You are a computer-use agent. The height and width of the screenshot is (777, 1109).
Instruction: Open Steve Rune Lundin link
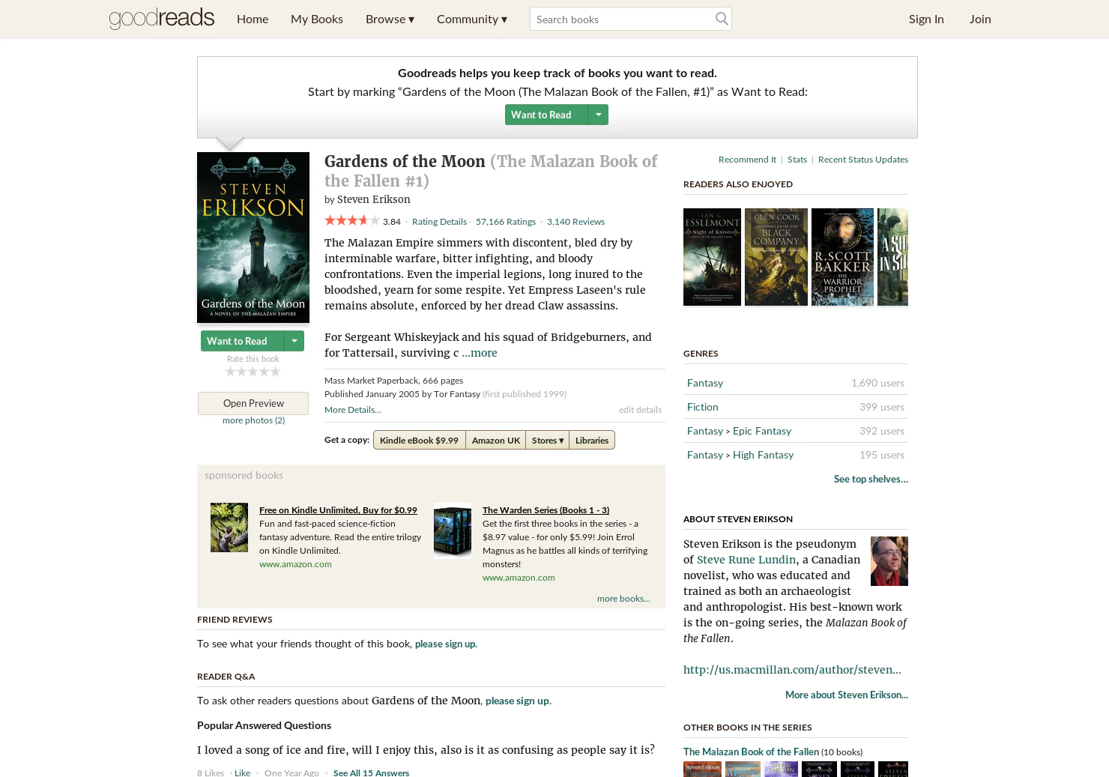pos(746,560)
